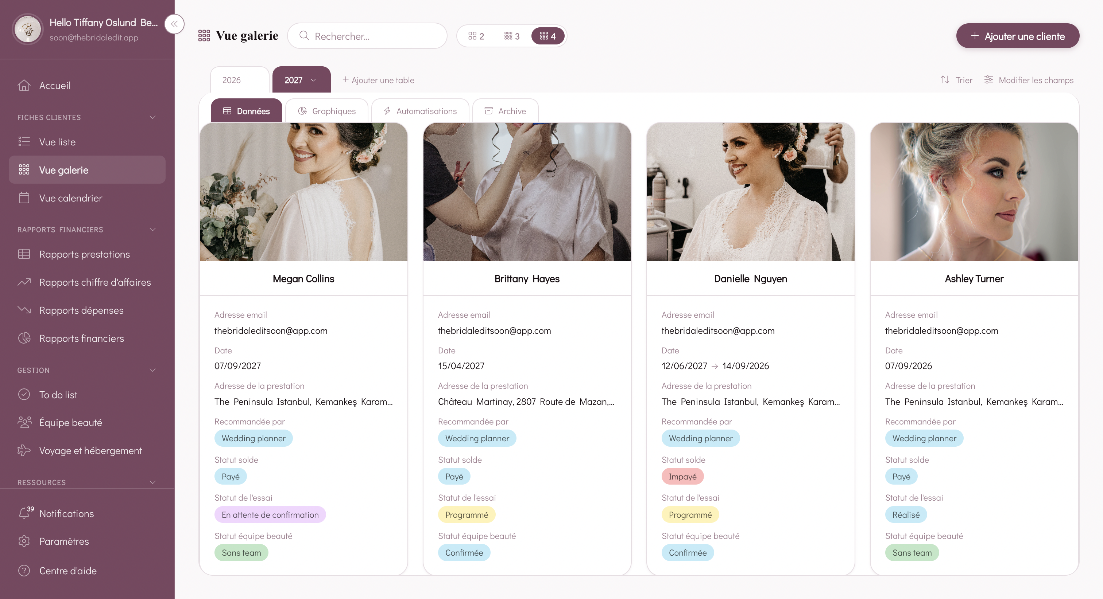Click the name Danielle Nguyen
Screen dimensions: 1103x599
tap(751, 278)
